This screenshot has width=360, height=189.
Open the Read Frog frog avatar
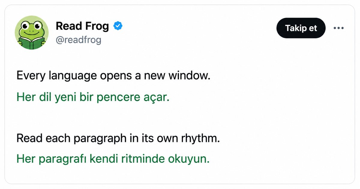point(31,33)
